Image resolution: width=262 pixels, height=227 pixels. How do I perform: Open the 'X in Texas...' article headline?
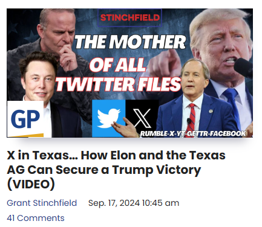point(116,170)
